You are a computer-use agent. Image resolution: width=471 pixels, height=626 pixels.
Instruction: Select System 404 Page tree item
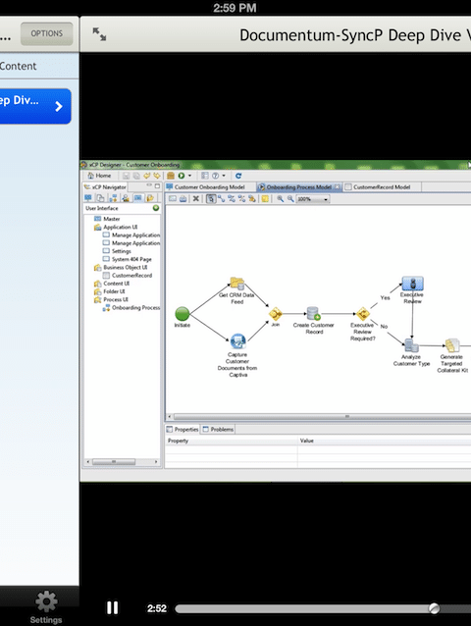[128, 259]
